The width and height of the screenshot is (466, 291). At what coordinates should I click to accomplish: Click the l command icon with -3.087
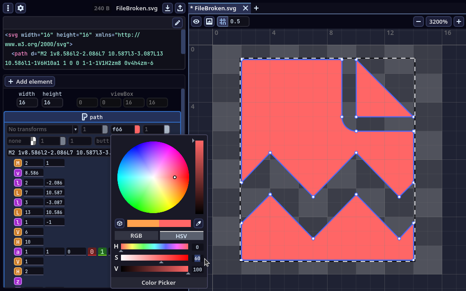point(18,202)
